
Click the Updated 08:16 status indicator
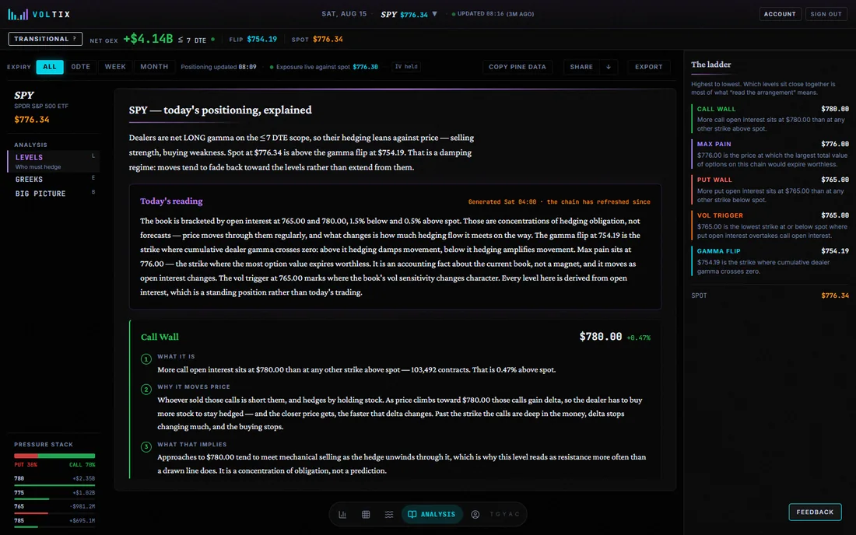tap(493, 14)
